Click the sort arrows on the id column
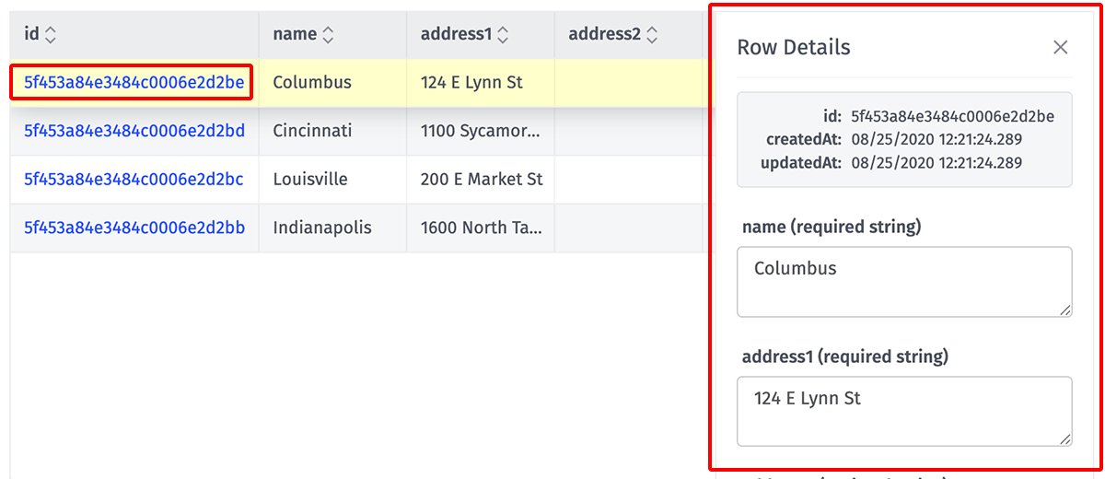This screenshot has width=1105, height=479. [x=51, y=35]
